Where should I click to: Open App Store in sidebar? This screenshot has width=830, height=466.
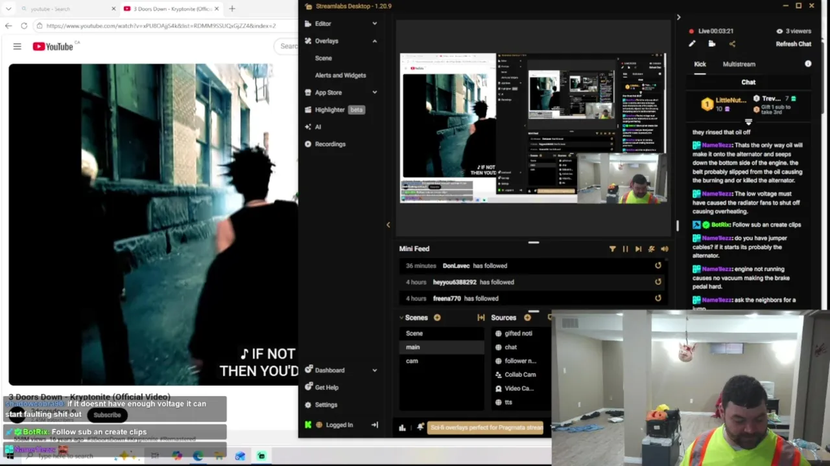pos(328,93)
